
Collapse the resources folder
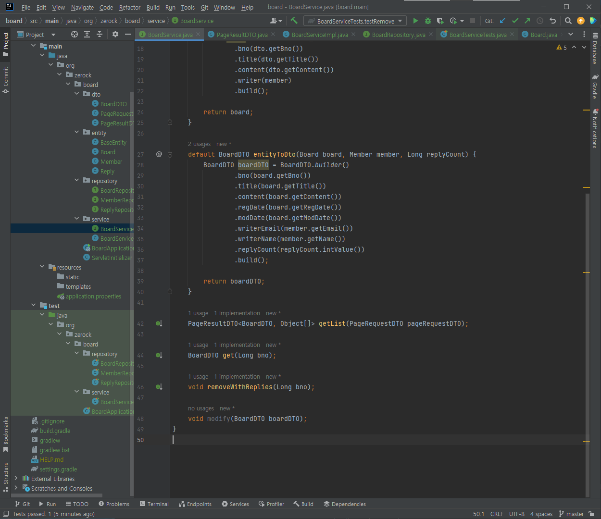pos(42,267)
